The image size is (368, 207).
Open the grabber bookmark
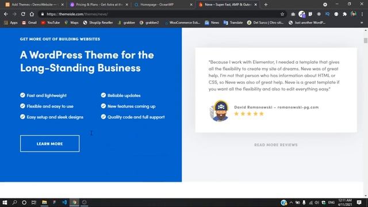pos(126,22)
